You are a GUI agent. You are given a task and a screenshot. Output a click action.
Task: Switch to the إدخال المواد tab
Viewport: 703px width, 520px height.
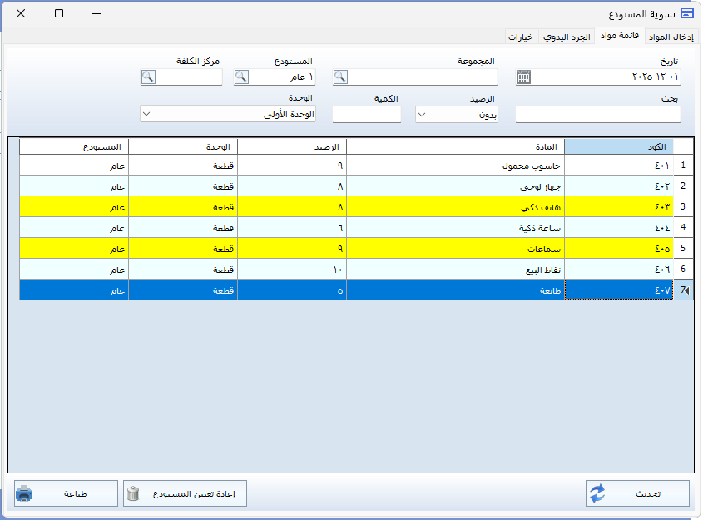(672, 37)
